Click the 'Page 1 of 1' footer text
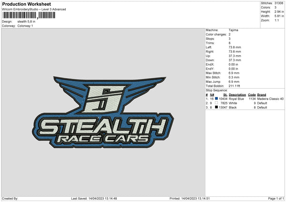The image size is (286, 202). click(276, 199)
